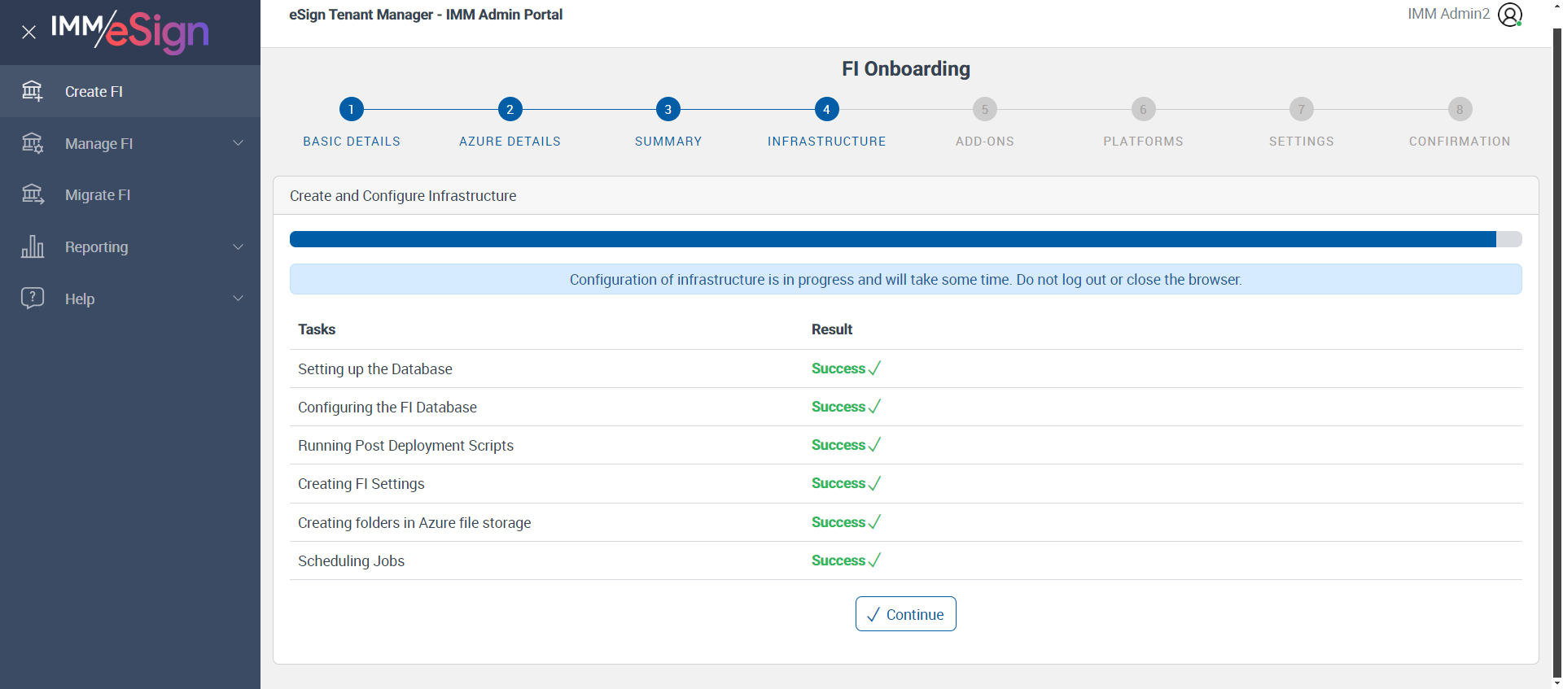Click the 'Create and Configure Infrastructure' heading

click(403, 196)
